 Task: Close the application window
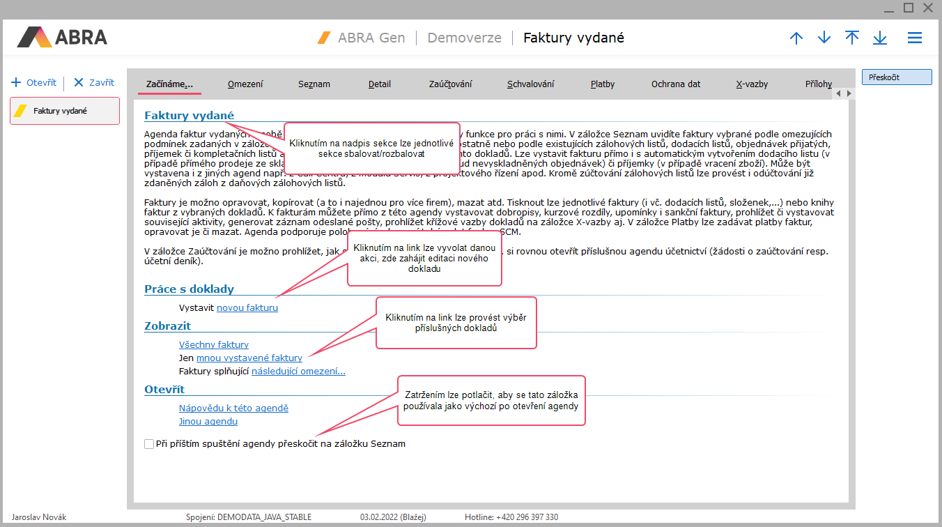point(928,8)
